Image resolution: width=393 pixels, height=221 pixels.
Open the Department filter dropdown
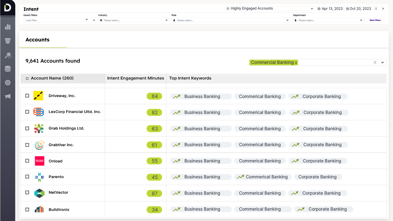328,20
